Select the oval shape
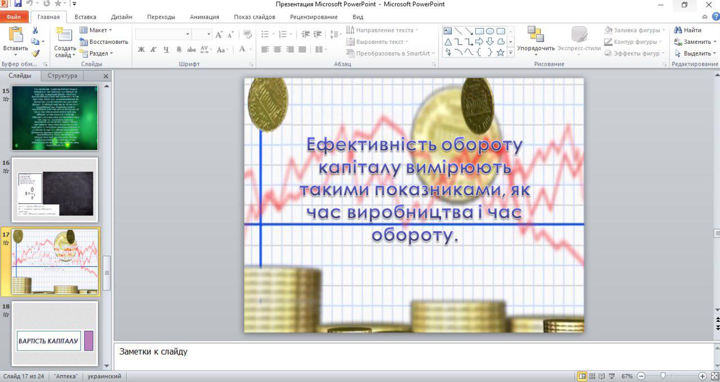Image resolution: width=720 pixels, height=382 pixels. tap(490, 31)
